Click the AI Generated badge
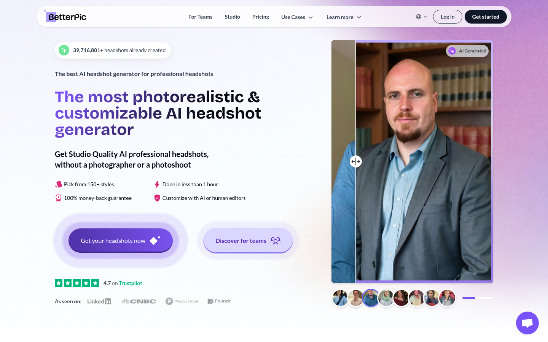 click(467, 51)
